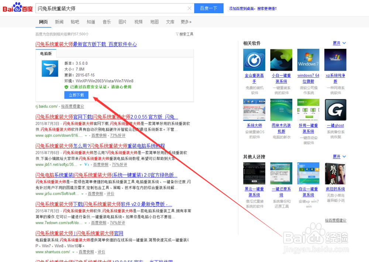369x262 pixels.
Task: Clear the search box with the X icon
Action: tap(189, 8)
